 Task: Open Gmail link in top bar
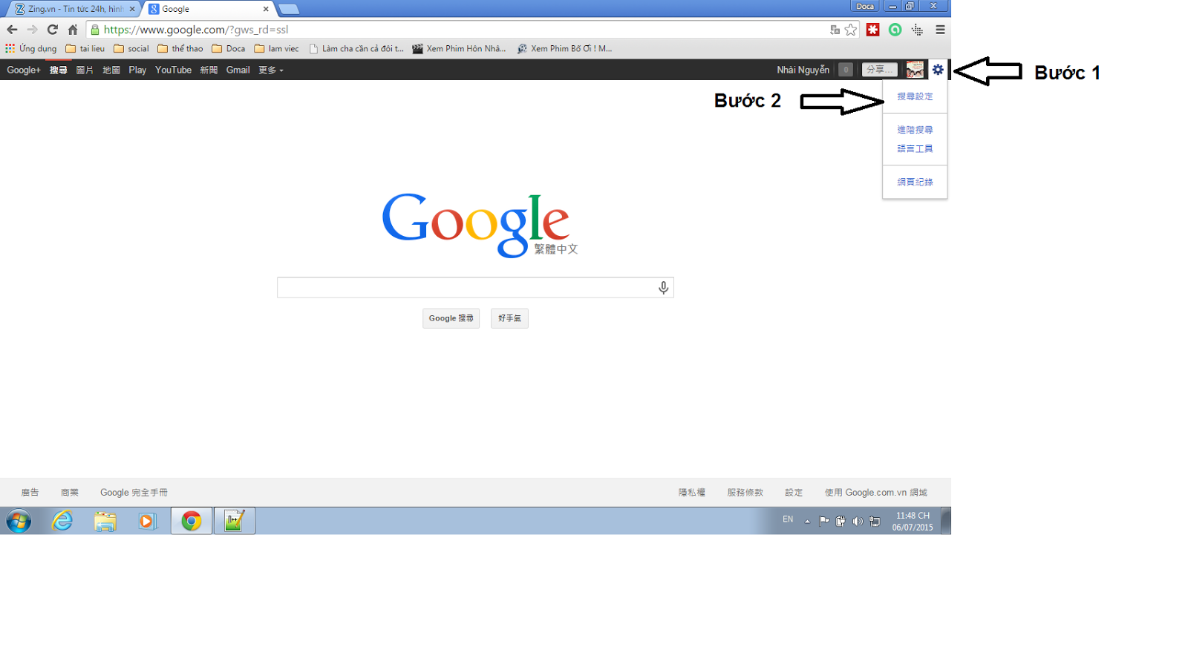pos(238,70)
